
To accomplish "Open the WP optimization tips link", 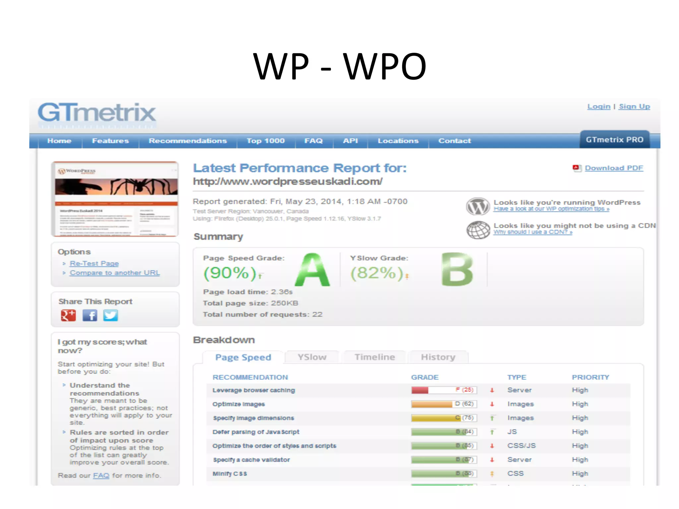I will coord(551,209).
